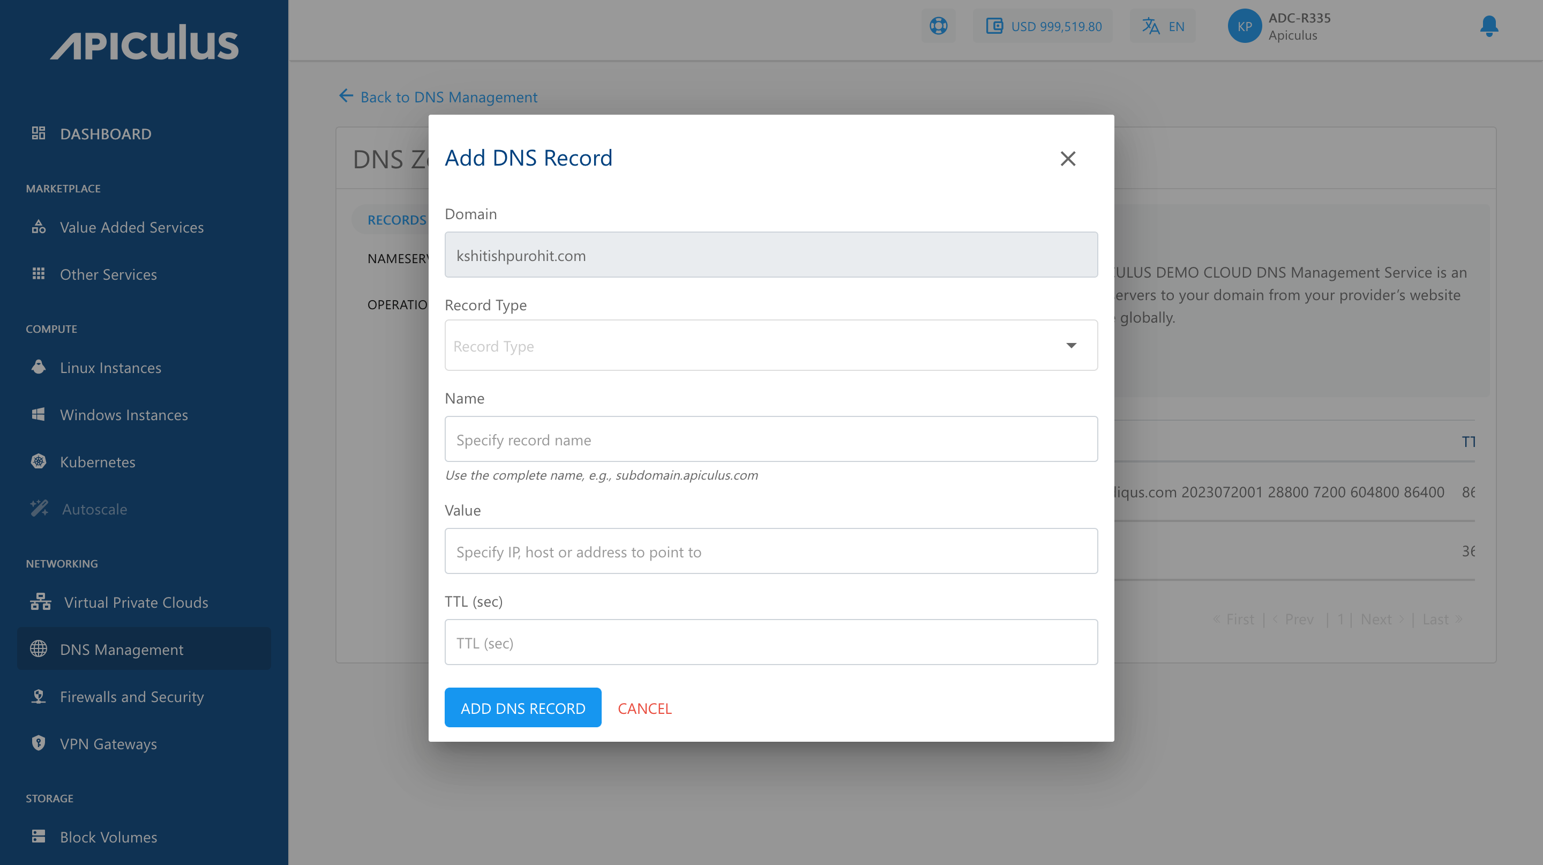Click the Linux penguin icon

pyautogui.click(x=39, y=367)
